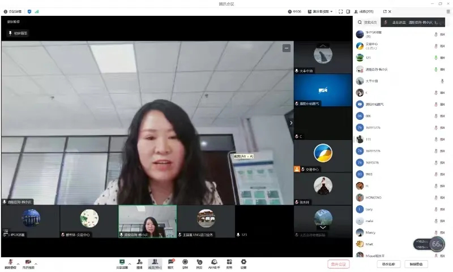Toggle camera icon for member 9903
The height and width of the screenshot is (272, 453).
tap(442, 174)
